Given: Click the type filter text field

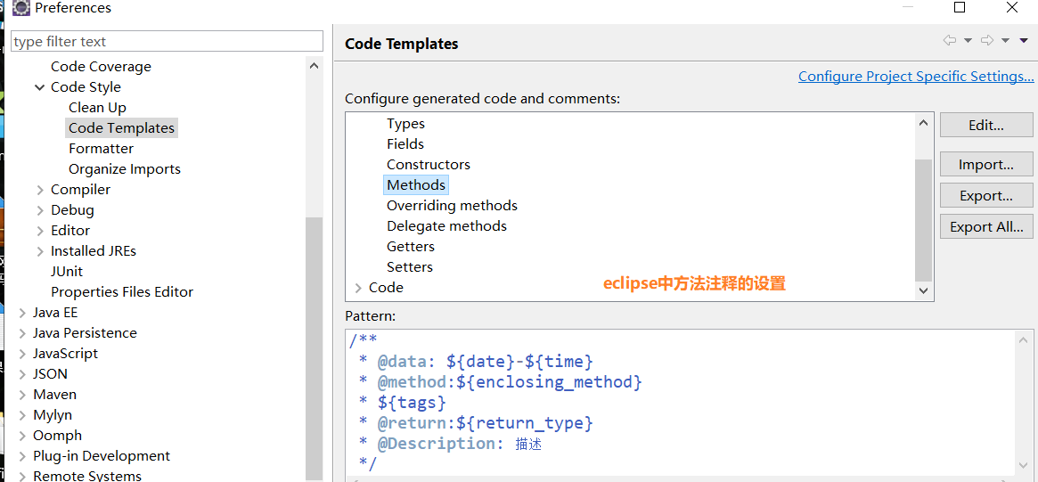Looking at the screenshot, I should coord(167,42).
